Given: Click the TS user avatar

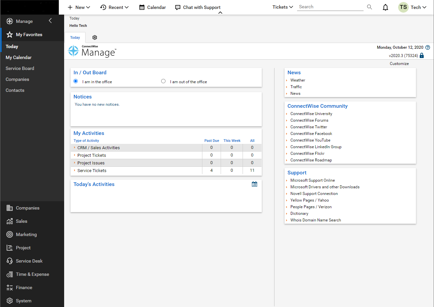Looking at the screenshot, I should point(403,7).
